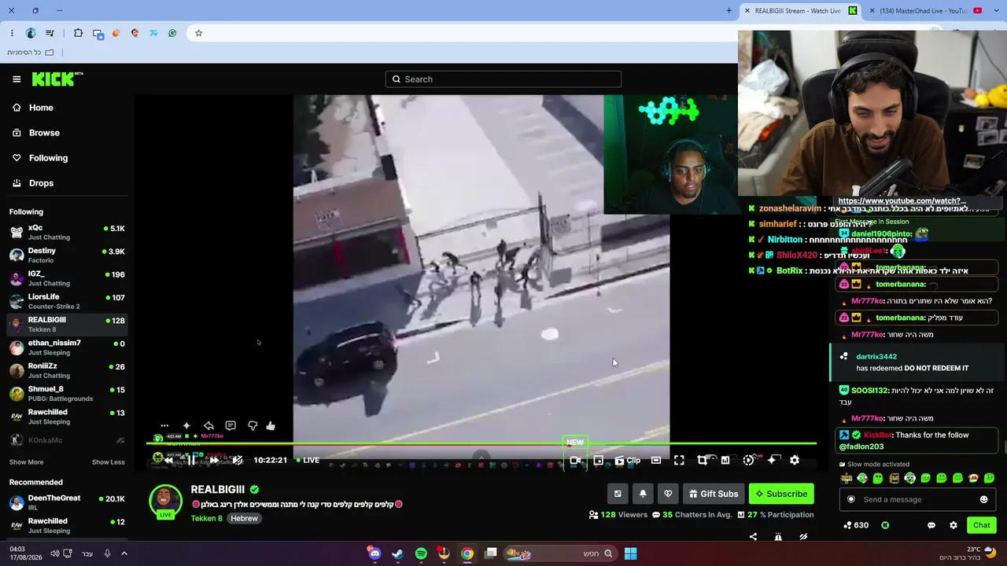The height and width of the screenshot is (566, 1007).
Task: Open Shmuel_8 channel from the sidebar
Action: [x=67, y=393]
